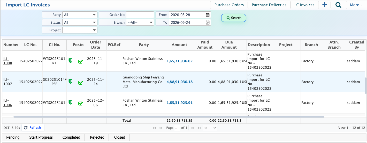This screenshot has width=367, height=143.
Task: Select CI No. cell SC20251014A PSP
Action: pyautogui.click(x=55, y=82)
